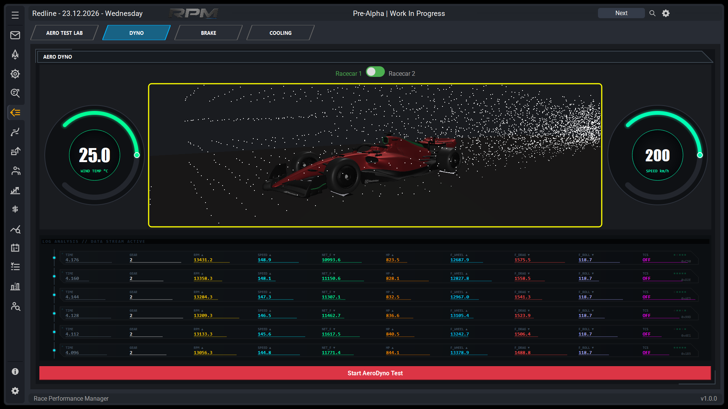728x409 pixels.
Task: Open the bar-chart statistics icon in the sidebar
Action: pyautogui.click(x=15, y=287)
